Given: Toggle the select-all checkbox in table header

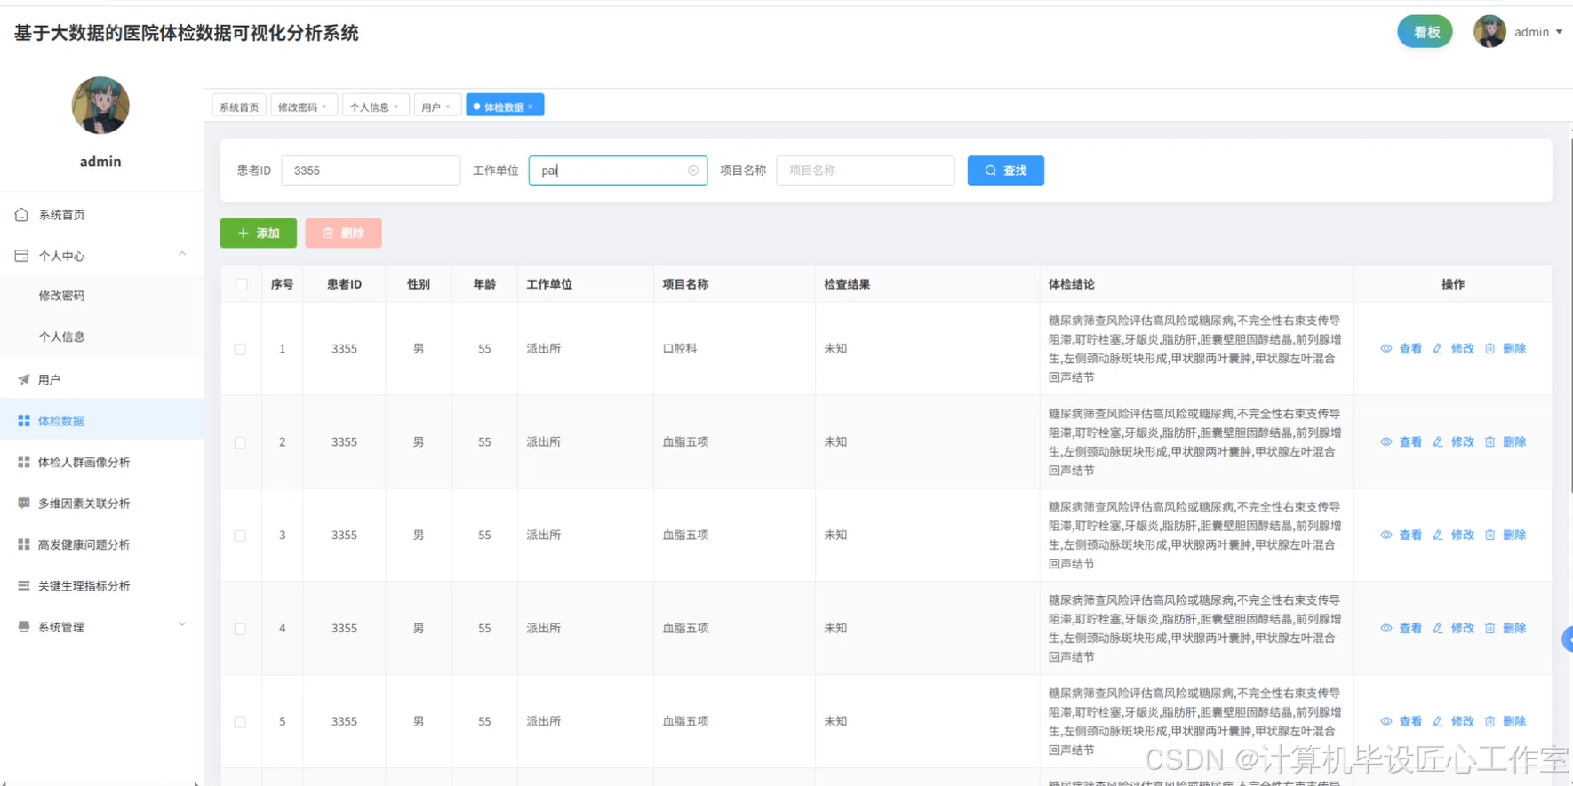Looking at the screenshot, I should [x=242, y=284].
